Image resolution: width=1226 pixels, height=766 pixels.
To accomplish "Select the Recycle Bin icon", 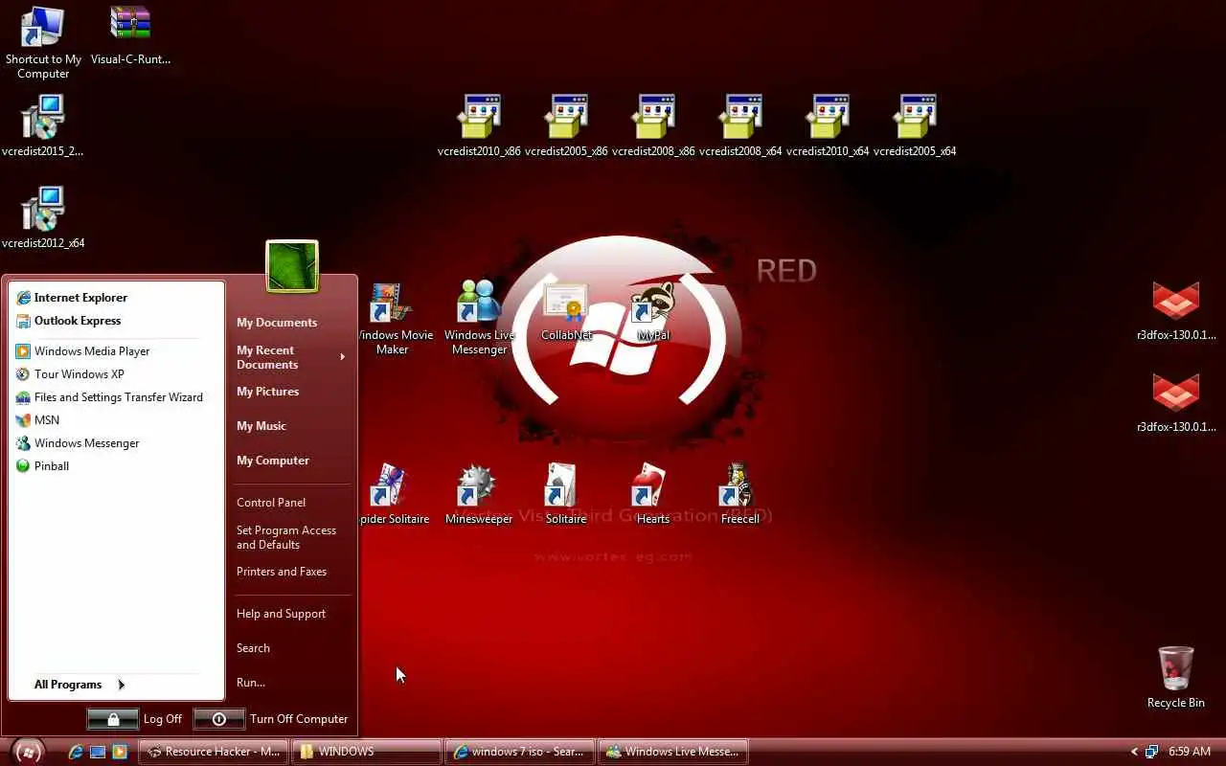I will pyautogui.click(x=1176, y=677).
